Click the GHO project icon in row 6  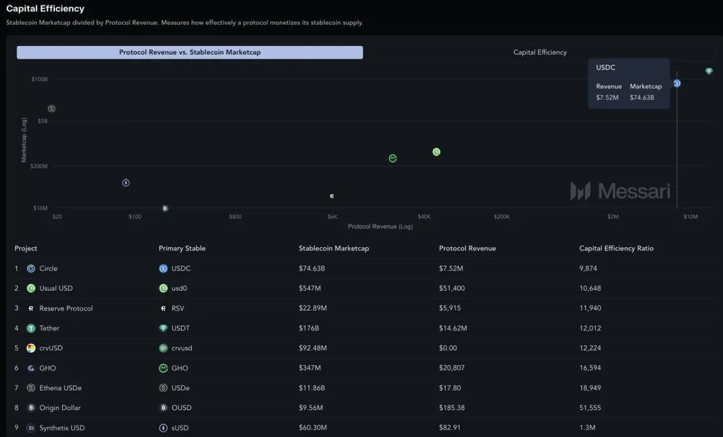(x=31, y=368)
